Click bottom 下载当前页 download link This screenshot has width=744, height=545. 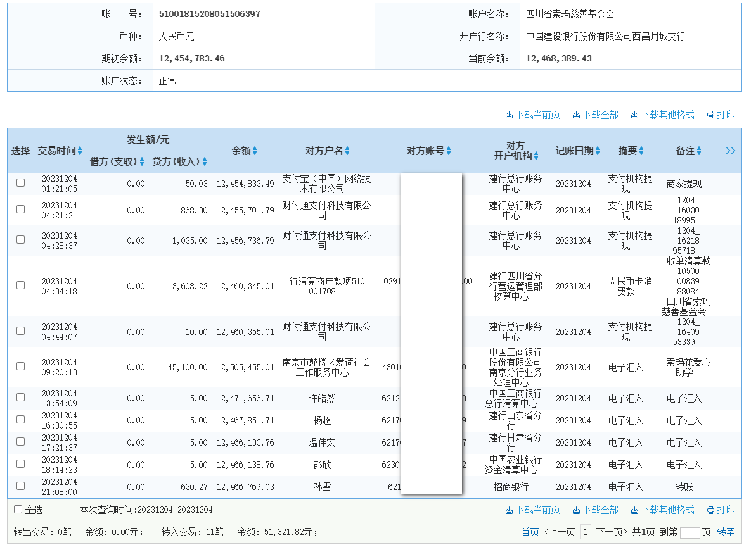click(x=532, y=510)
